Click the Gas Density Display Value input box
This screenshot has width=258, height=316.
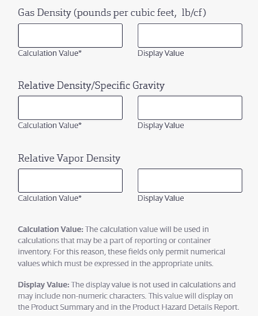(190, 36)
